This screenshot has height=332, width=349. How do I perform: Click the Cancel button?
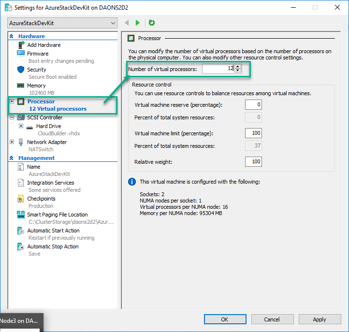tap(272, 319)
